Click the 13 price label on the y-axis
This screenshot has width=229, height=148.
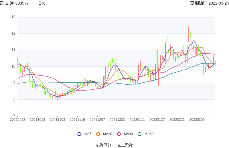[x=13, y=17]
